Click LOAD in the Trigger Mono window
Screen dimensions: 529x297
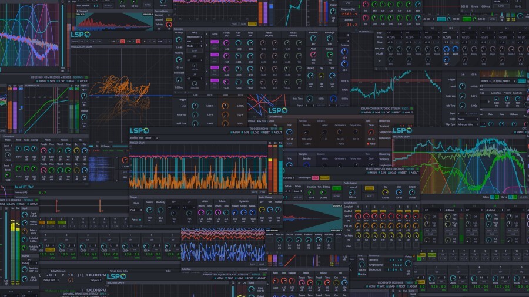click(255, 133)
